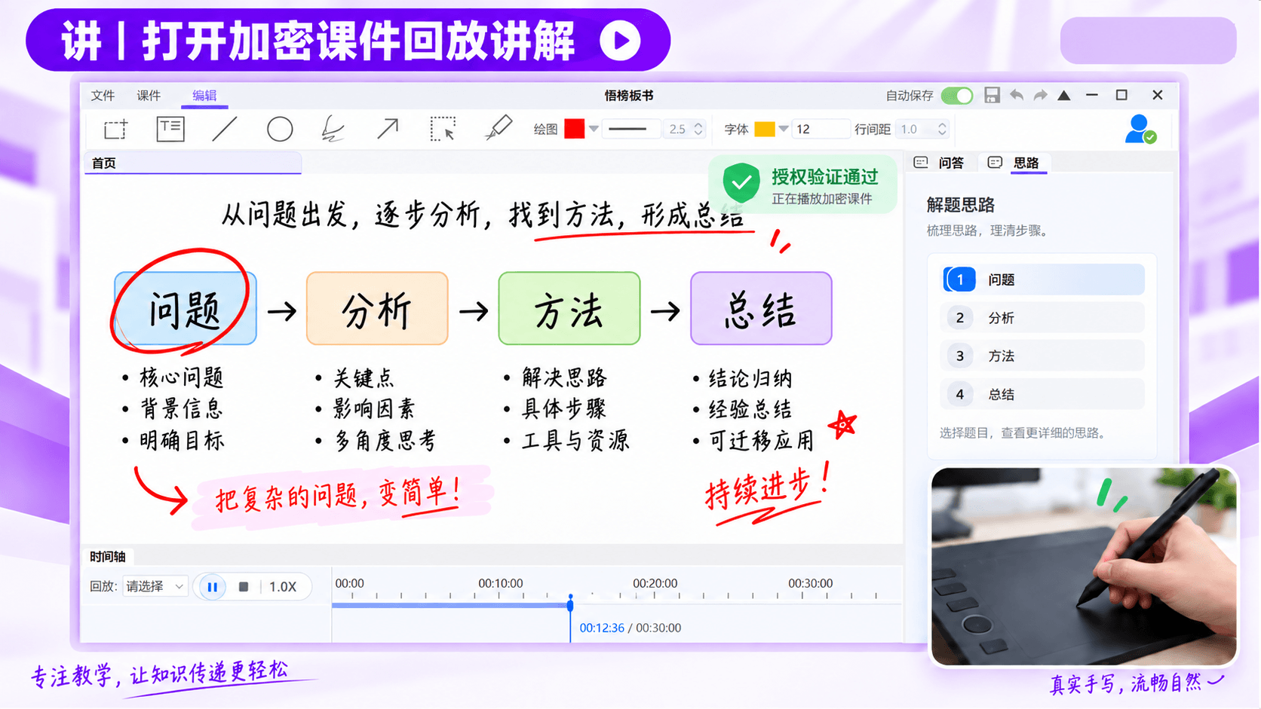1261x709 pixels.
Task: Open the font color dropdown arrow
Action: (x=784, y=129)
